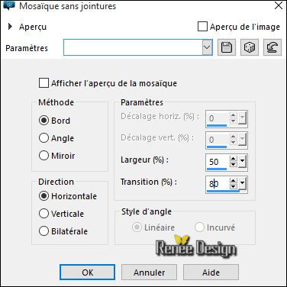287x287 pixels.
Task: Open help via Aide button
Action: (x=211, y=272)
